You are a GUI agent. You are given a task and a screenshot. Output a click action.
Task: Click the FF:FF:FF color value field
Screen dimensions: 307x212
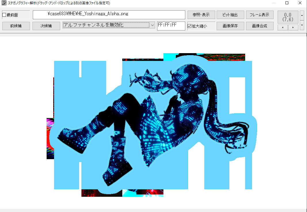(x=171, y=26)
